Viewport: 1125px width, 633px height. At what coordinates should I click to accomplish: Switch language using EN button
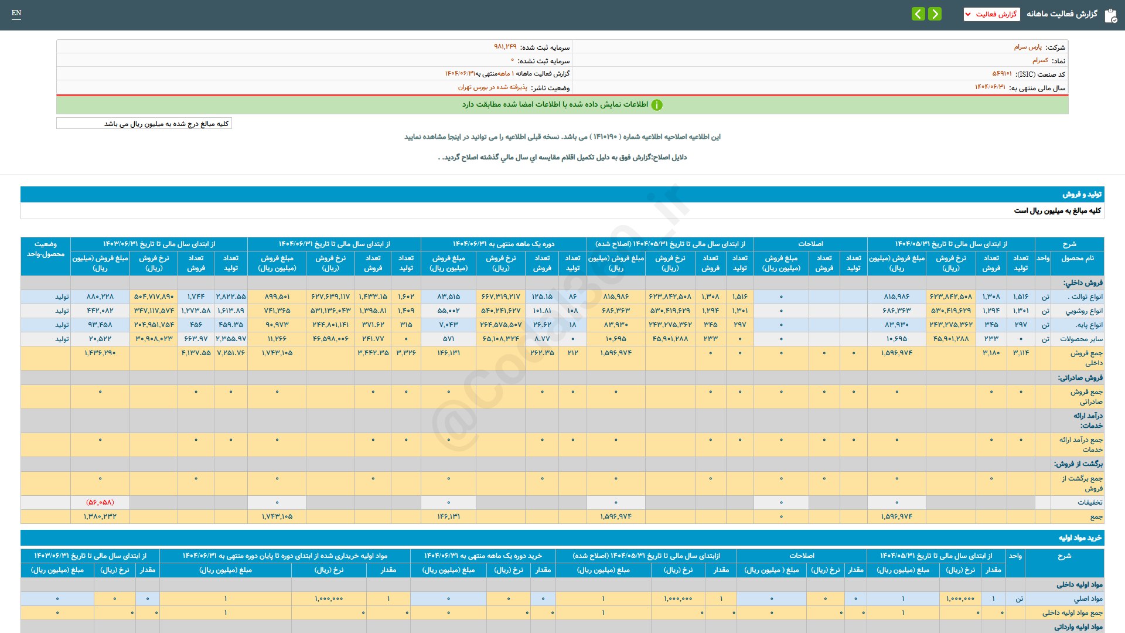pyautogui.click(x=16, y=13)
